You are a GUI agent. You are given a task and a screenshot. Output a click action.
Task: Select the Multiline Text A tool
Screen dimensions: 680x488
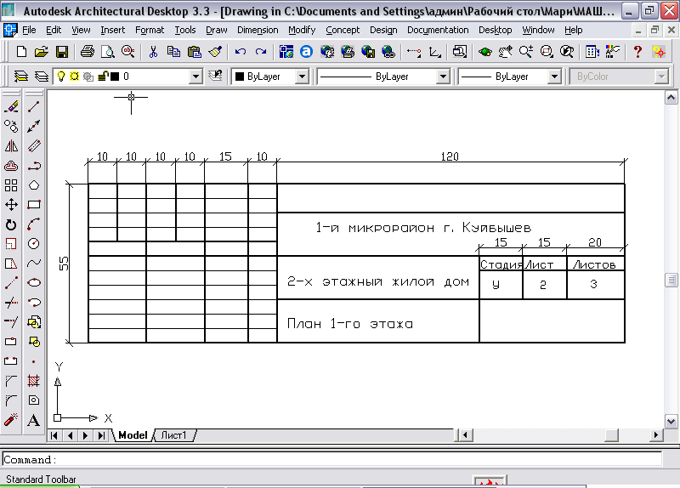(34, 420)
